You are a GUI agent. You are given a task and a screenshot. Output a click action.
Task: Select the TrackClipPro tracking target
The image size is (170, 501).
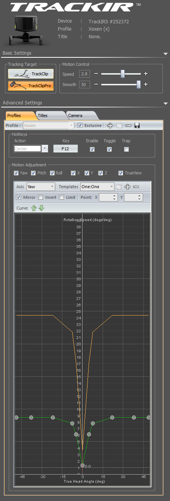[x=31, y=85]
